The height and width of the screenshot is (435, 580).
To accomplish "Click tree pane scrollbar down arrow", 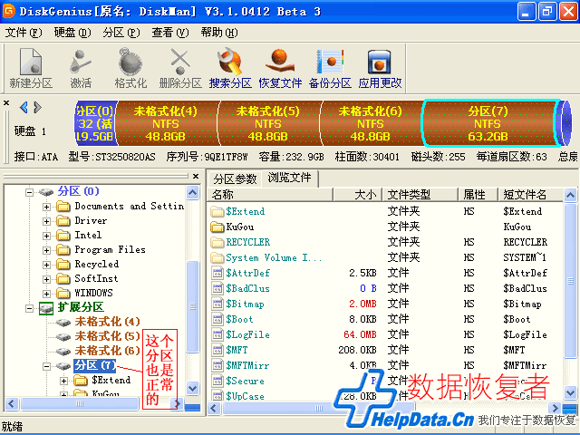I will (x=193, y=389).
